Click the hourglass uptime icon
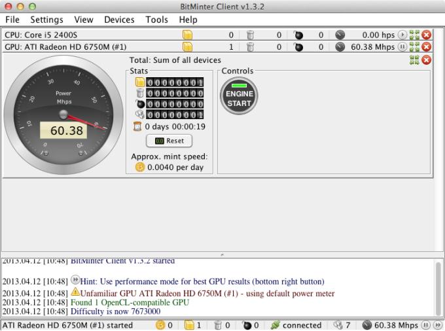The height and width of the screenshot is (331, 445). [137, 126]
